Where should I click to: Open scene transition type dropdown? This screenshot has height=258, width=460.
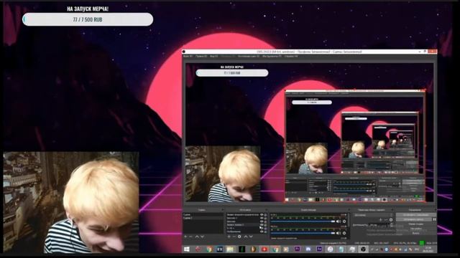tap(373, 215)
